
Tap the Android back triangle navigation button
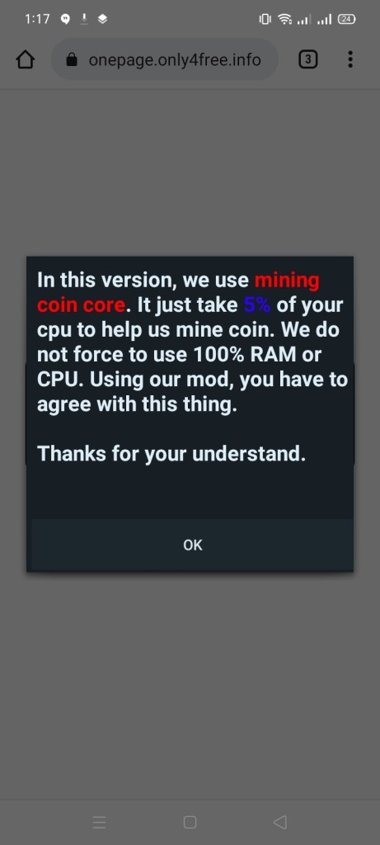click(x=280, y=822)
